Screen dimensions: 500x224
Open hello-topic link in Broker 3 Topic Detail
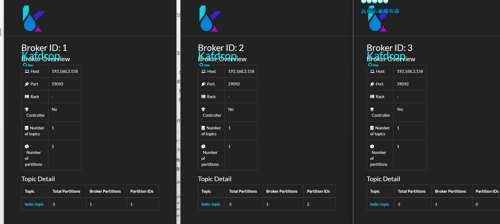coord(380,204)
